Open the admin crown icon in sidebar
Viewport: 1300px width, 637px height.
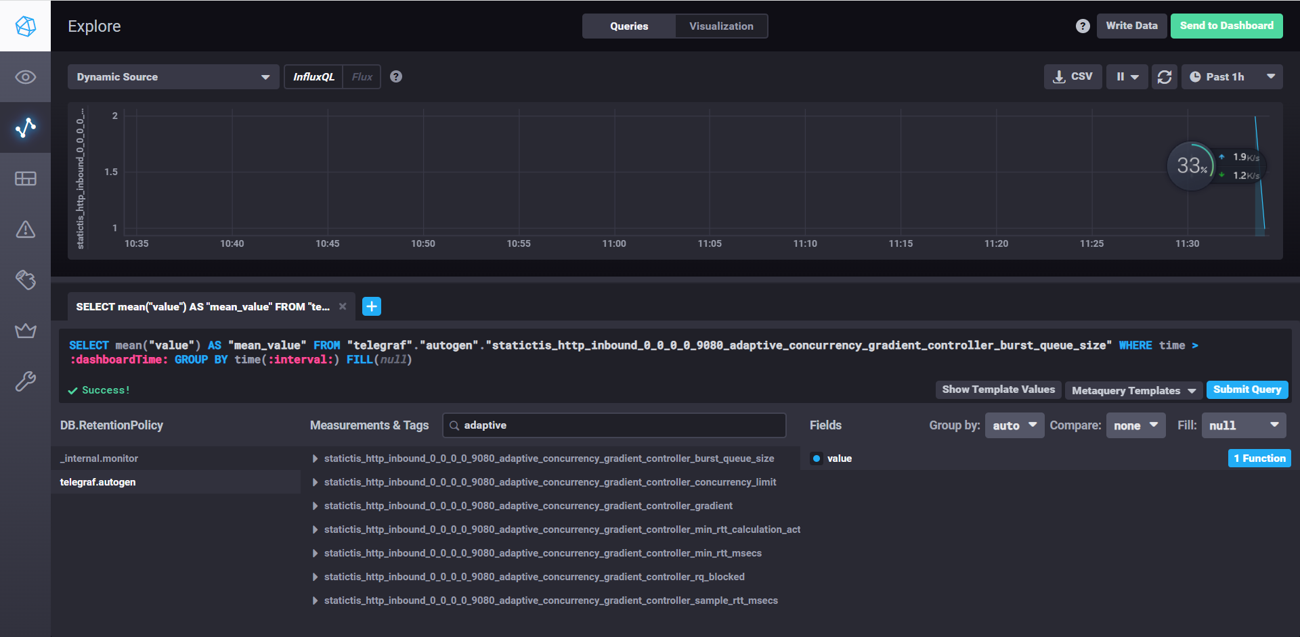25,331
